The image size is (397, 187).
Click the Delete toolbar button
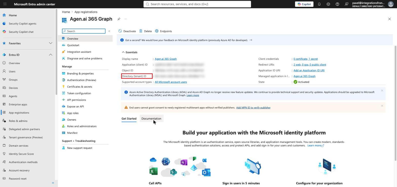pyautogui.click(x=146, y=31)
